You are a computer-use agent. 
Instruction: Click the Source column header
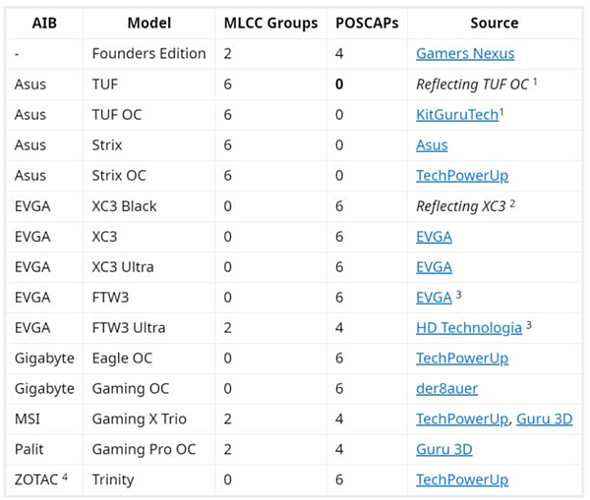point(494,23)
